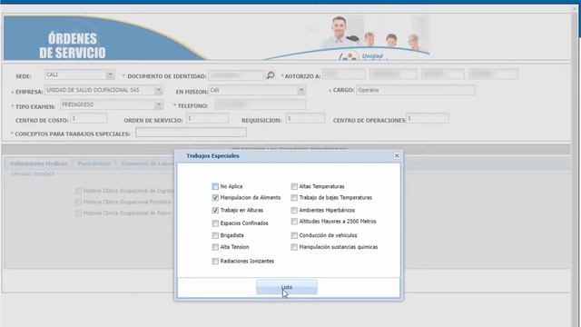Open the En Mision dropdown
The height and width of the screenshot is (327, 581).
[x=301, y=90]
